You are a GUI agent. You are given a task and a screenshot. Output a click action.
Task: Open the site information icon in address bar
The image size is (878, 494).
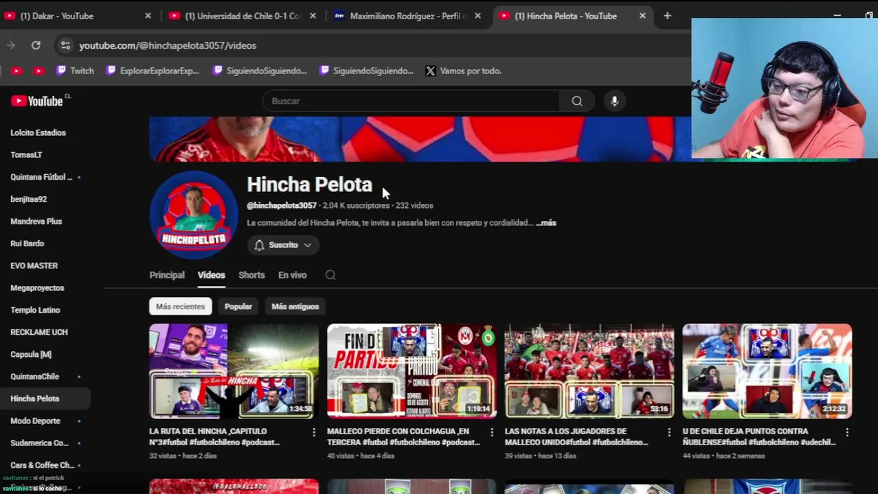point(65,45)
